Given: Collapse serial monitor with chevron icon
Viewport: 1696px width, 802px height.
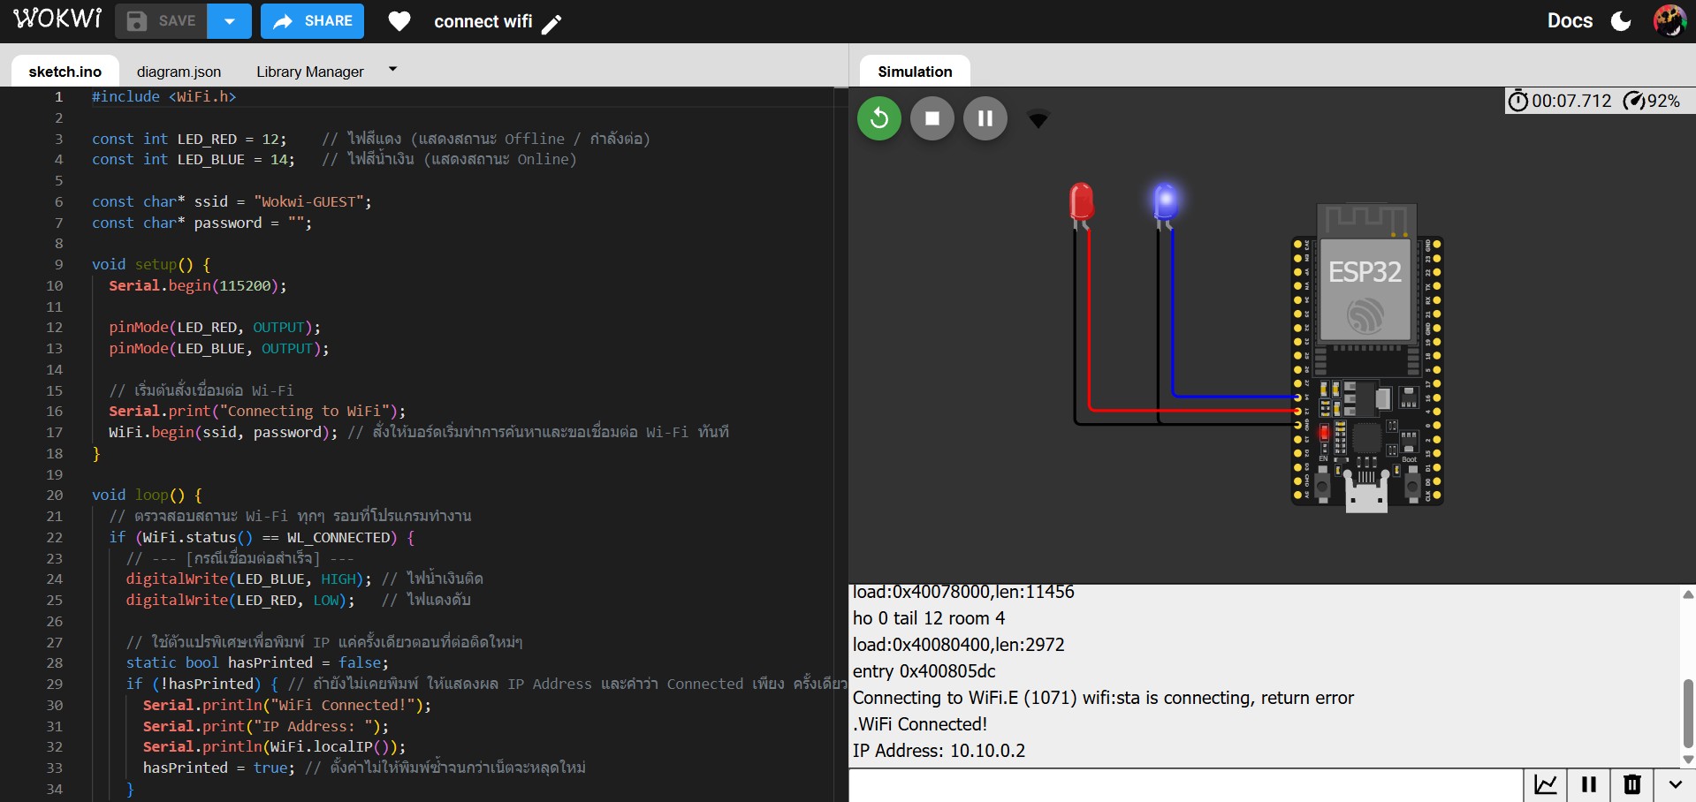Looking at the screenshot, I should click(1675, 784).
